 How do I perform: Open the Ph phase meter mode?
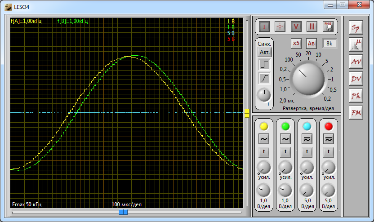point(356,96)
